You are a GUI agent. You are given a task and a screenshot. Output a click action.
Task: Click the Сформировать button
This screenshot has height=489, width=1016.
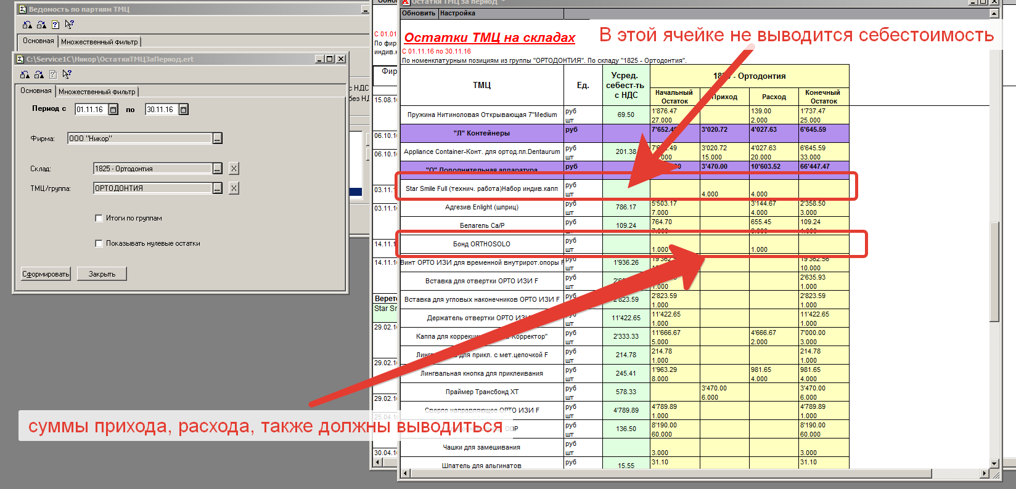tap(46, 274)
